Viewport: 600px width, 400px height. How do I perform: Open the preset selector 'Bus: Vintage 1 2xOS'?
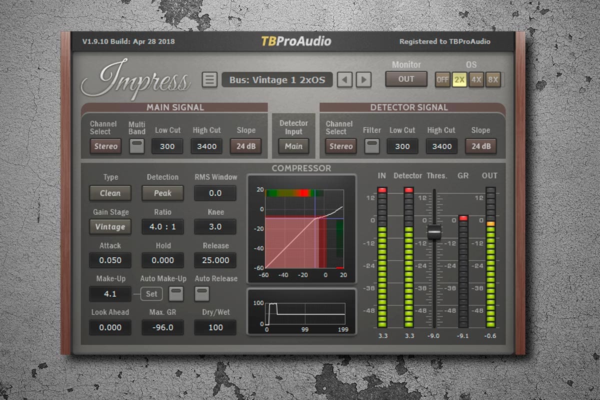point(277,79)
